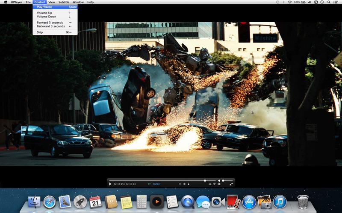Viewport: 342px width, 213px height.
Task: Click the Time Machine menu bar icon
Action: click(277, 2)
